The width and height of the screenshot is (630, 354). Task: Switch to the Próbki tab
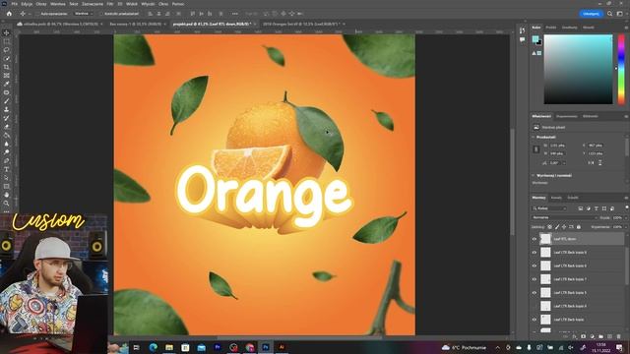coord(551,28)
